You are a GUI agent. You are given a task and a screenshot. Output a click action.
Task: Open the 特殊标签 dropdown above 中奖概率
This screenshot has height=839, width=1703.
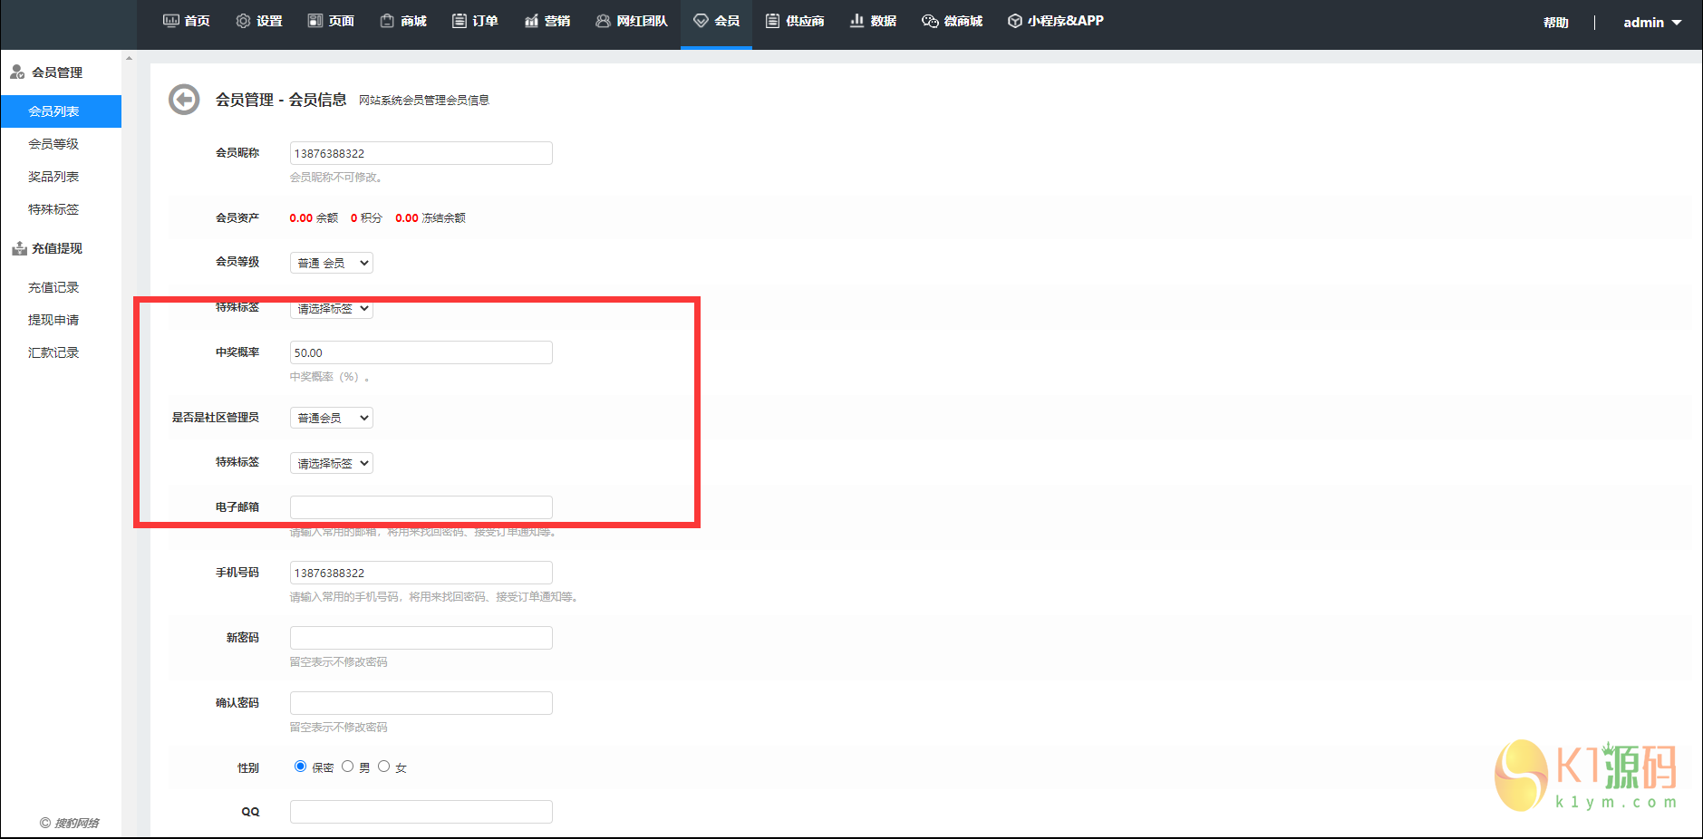(332, 308)
